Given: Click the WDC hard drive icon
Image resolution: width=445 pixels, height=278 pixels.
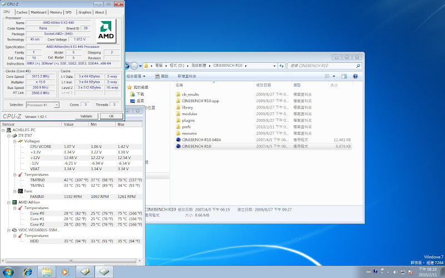Looking at the screenshot, I should tap(14, 230).
